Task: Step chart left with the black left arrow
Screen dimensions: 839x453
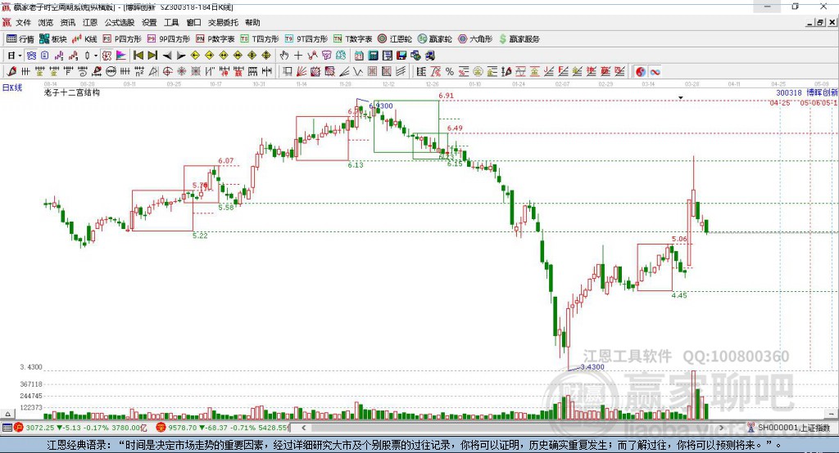Action: pyautogui.click(x=167, y=56)
